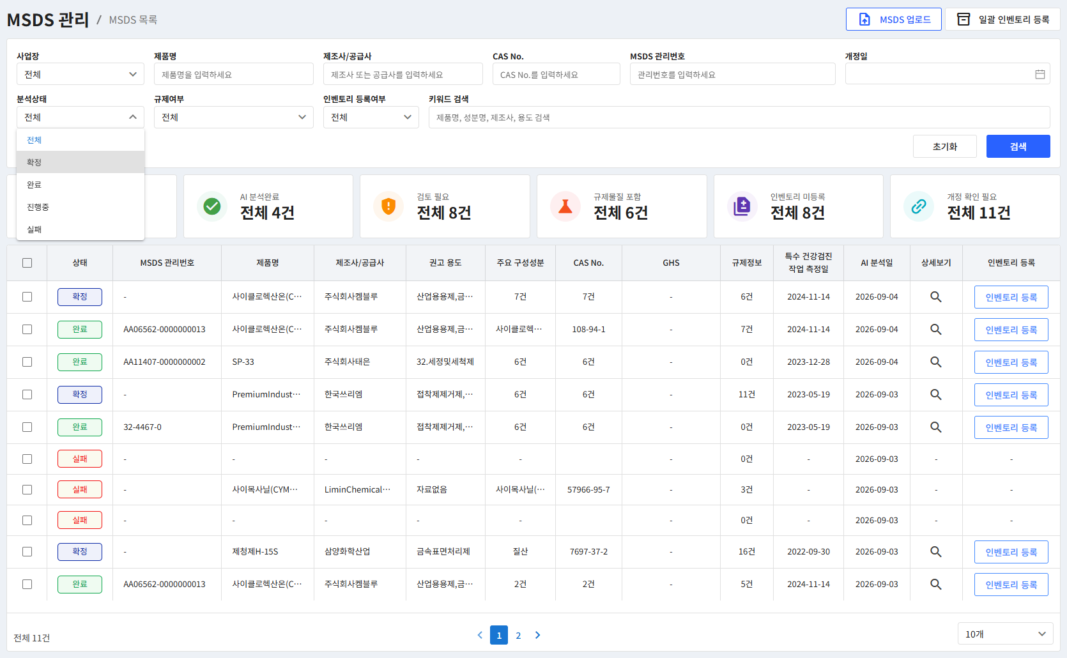Image resolution: width=1067 pixels, height=658 pixels.
Task: Click 인벤토리 등록 for SP-33 row
Action: pos(1011,362)
